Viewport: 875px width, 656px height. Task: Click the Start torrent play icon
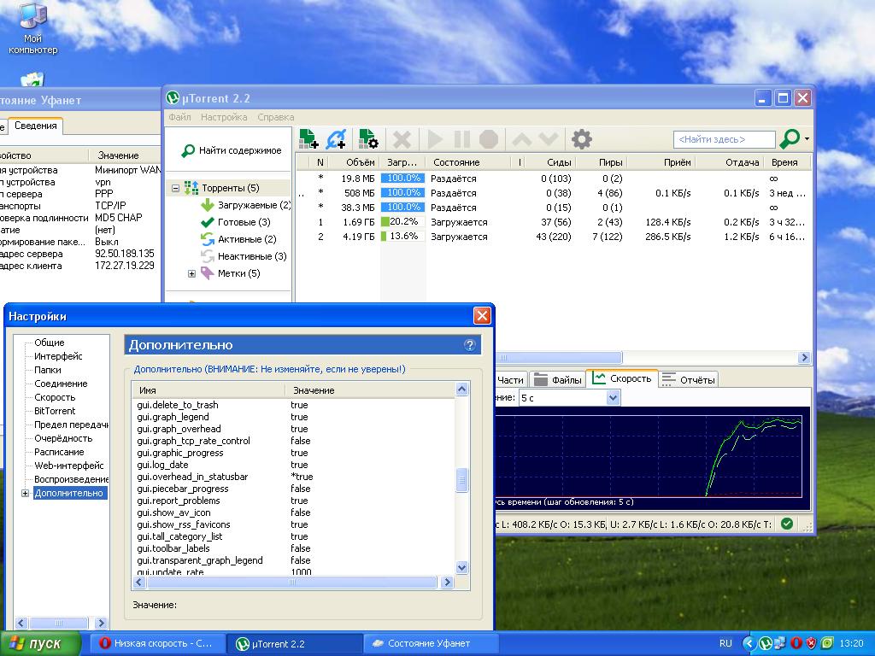click(x=435, y=139)
